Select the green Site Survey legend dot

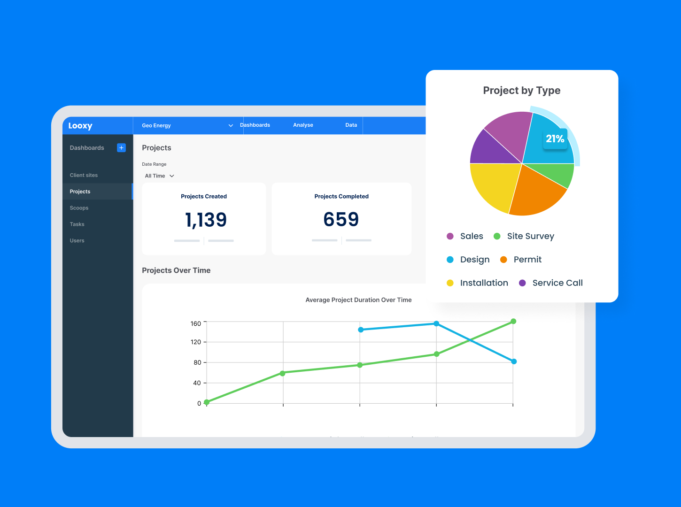[498, 236]
